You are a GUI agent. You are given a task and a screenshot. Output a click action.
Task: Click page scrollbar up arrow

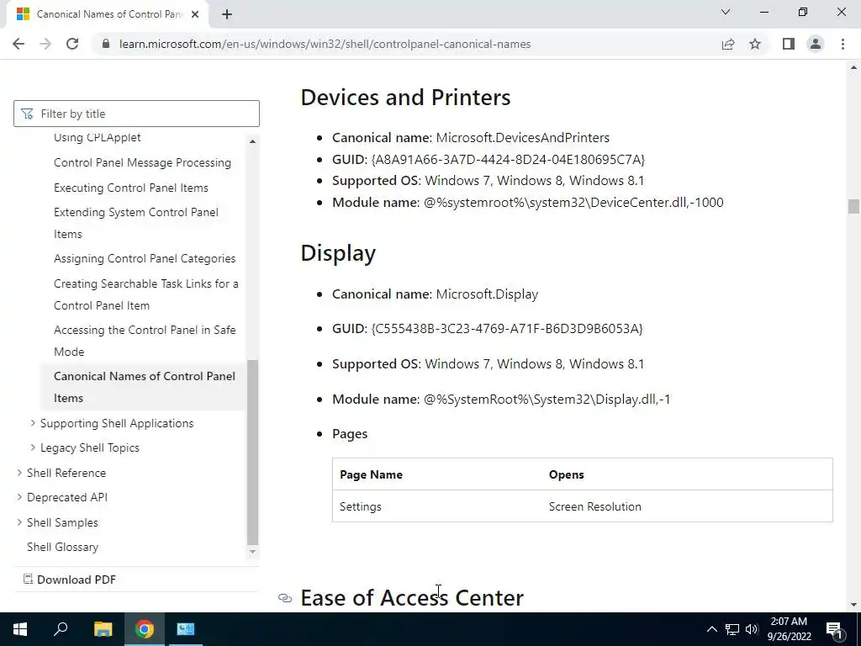(x=853, y=67)
